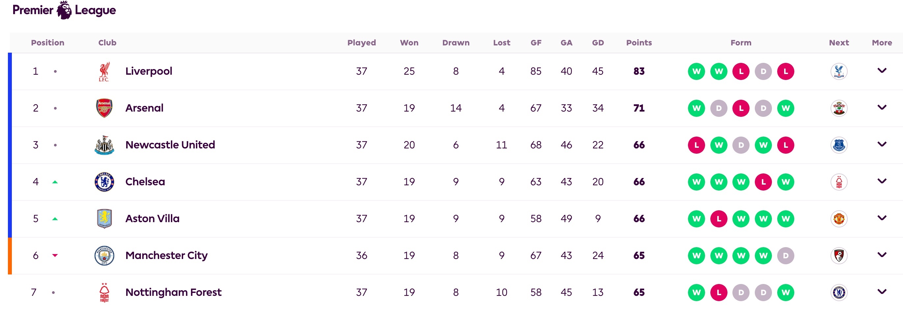
Task: Click the Nottingham Forest crest
Action: coord(104,292)
